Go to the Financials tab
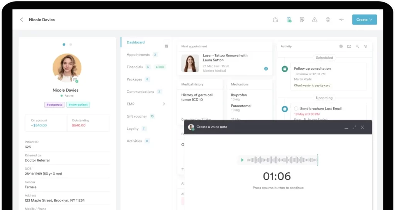The height and width of the screenshot is (210, 395). click(x=135, y=67)
